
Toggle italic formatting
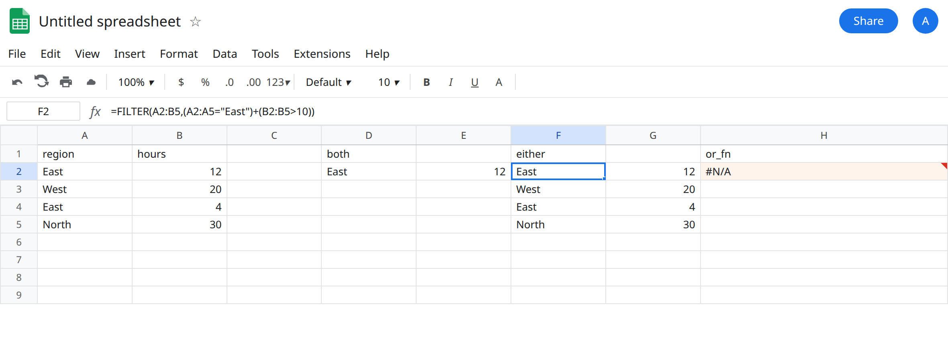pyautogui.click(x=451, y=82)
